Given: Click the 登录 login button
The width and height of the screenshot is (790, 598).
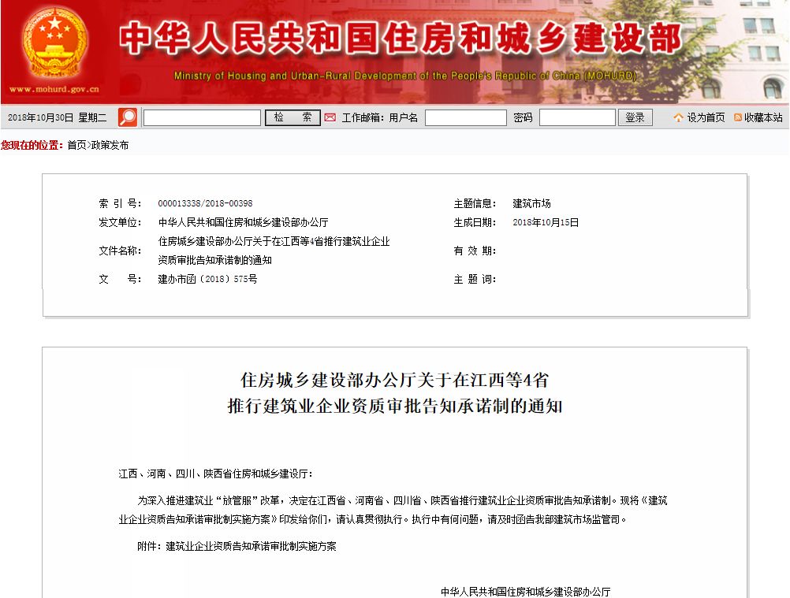Looking at the screenshot, I should (635, 117).
